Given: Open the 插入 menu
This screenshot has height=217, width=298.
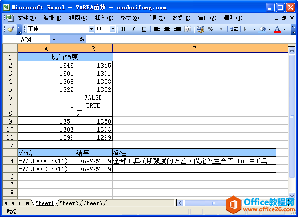Looking at the screenshot, I should (104, 18).
